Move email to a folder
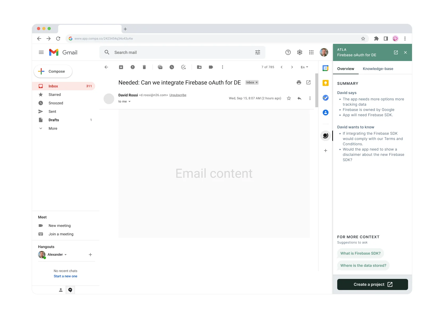The height and width of the screenshot is (318, 444). coord(199,67)
